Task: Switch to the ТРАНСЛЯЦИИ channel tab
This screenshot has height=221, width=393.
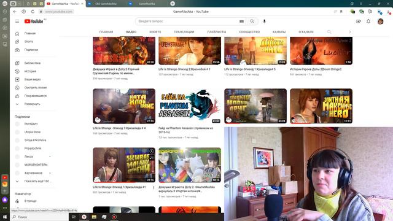Action: (x=184, y=32)
